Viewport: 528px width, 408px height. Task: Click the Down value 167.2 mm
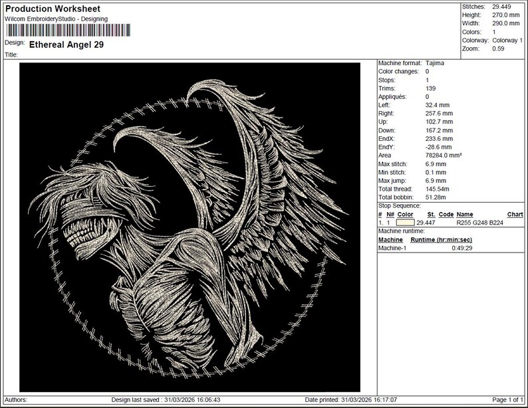[x=439, y=130]
